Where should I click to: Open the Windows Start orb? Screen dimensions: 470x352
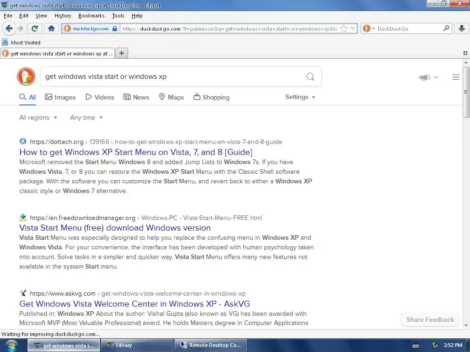11,346
